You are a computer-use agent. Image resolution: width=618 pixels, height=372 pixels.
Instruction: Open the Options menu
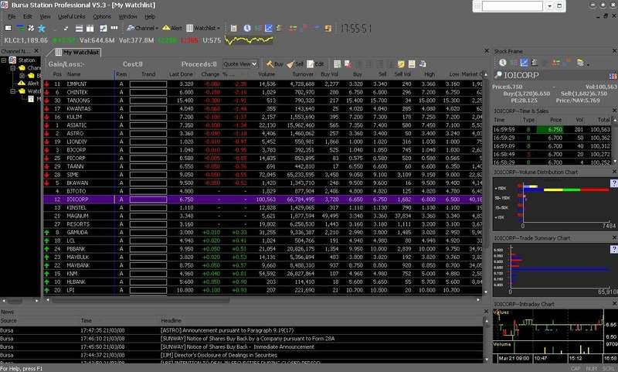[102, 16]
